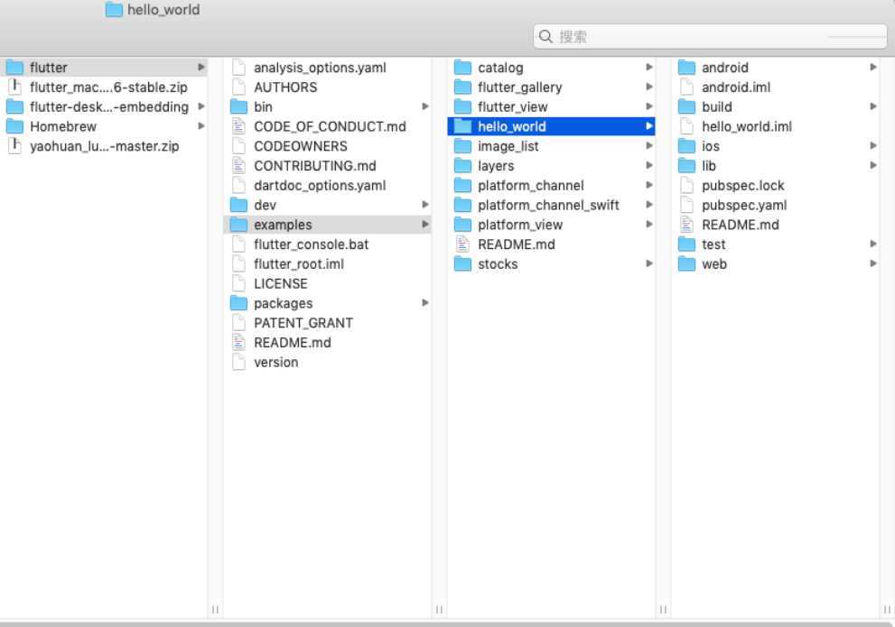The image size is (895, 627).
Task: Expand the packages folder arrow
Action: (x=425, y=302)
